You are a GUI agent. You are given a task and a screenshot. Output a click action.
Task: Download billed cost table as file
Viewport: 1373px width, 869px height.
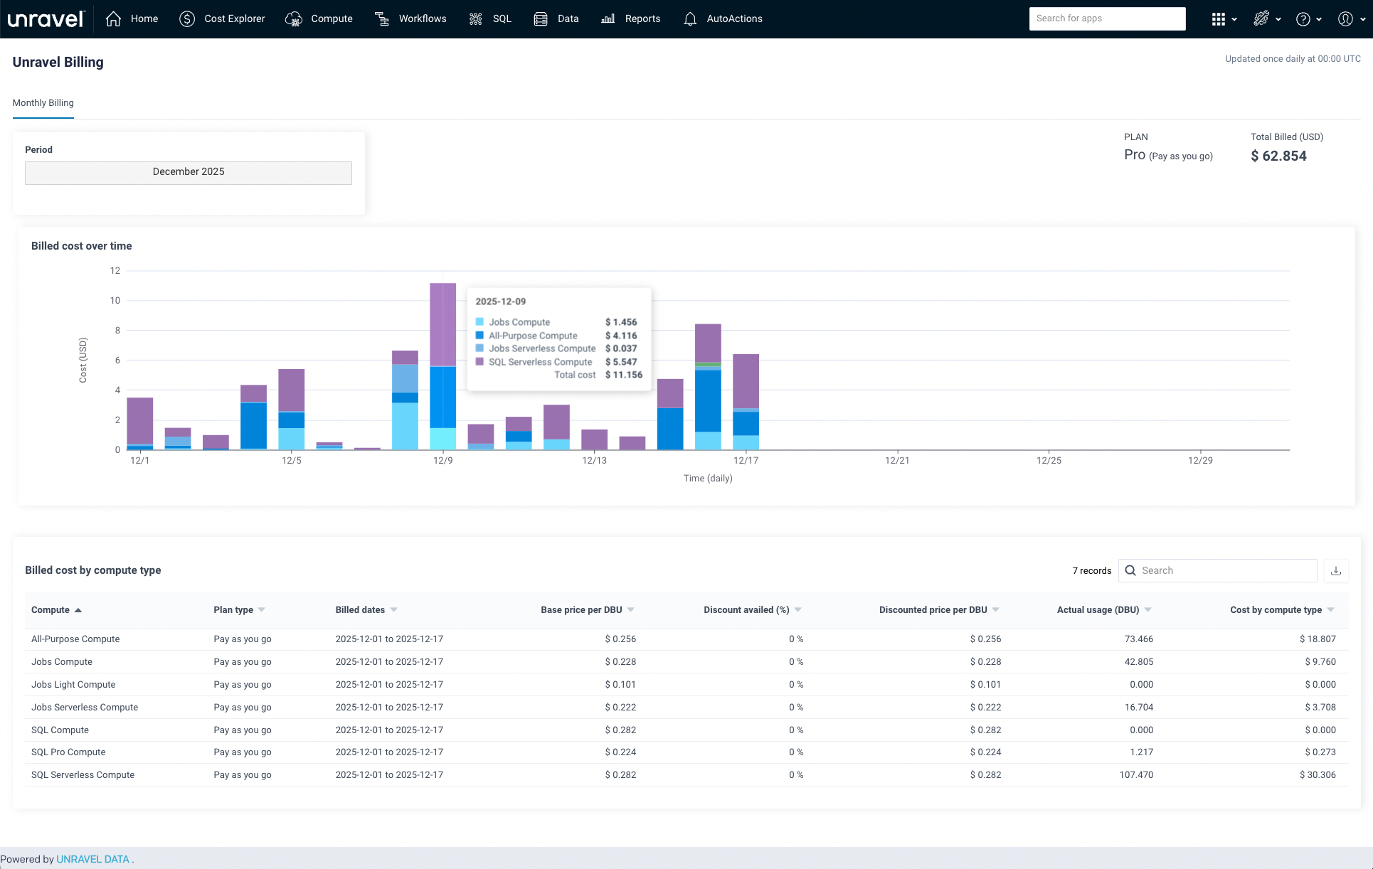(1336, 570)
